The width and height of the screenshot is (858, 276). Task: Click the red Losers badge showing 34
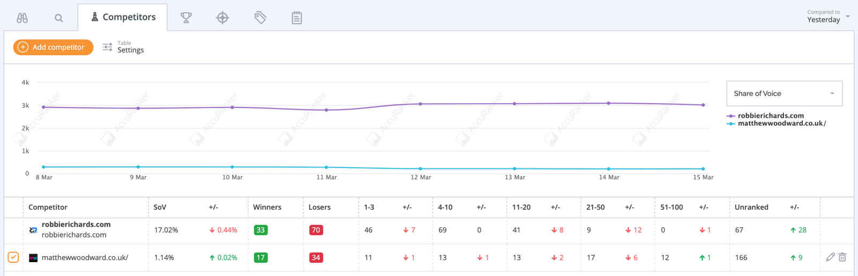(316, 257)
